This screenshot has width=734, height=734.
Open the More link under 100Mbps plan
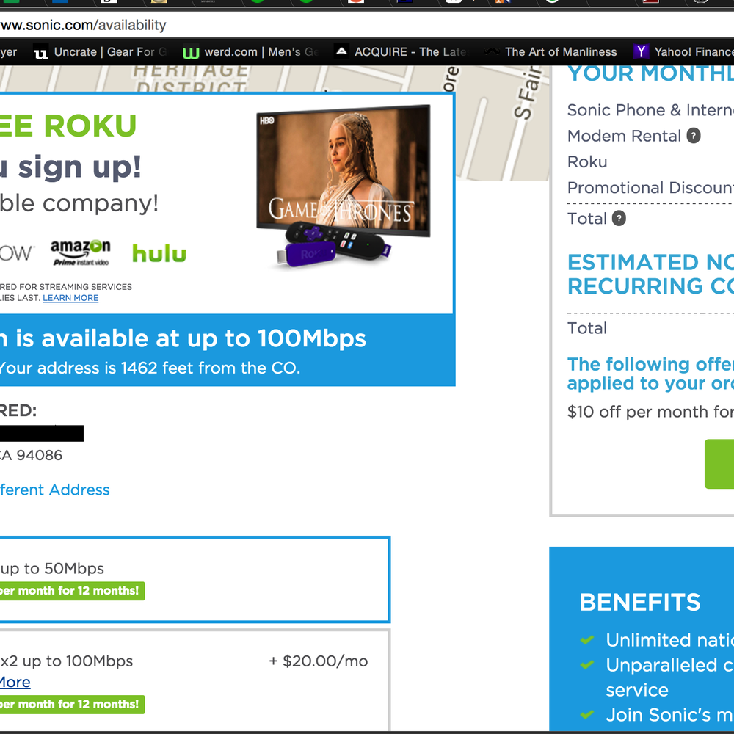15,682
